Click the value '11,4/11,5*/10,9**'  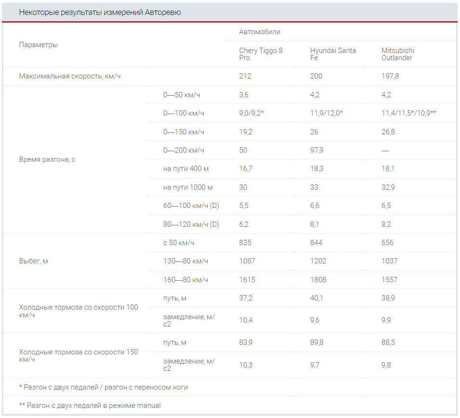(x=409, y=113)
